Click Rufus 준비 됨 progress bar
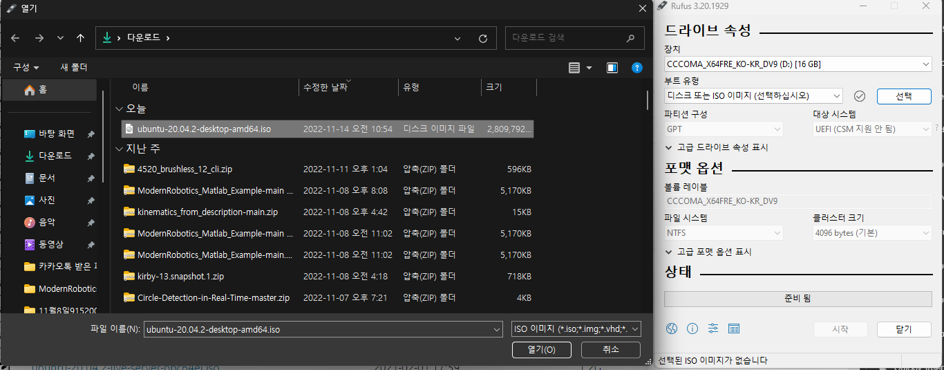Screen dimensions: 944x370 [x=798, y=299]
